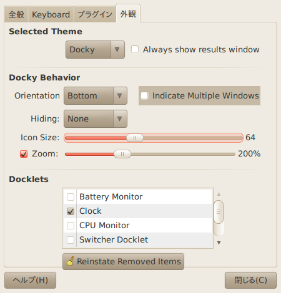Open the Orientation Bottom dropdown
The height and width of the screenshot is (293, 281).
pos(96,95)
